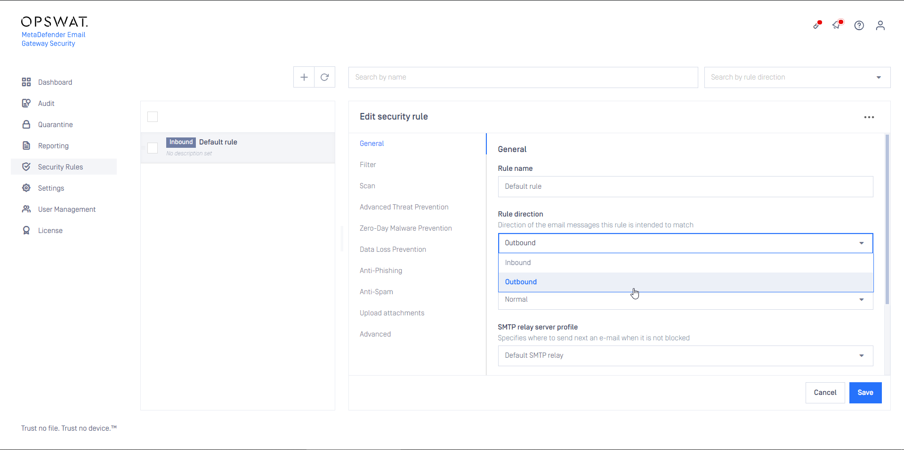Open the SMTP relay server profile dropdown
The image size is (904, 450).
point(685,355)
